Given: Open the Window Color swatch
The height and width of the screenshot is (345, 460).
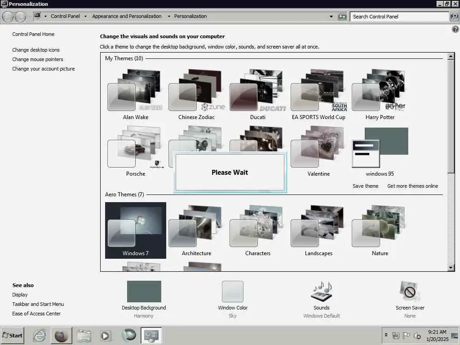Looking at the screenshot, I should [x=233, y=291].
